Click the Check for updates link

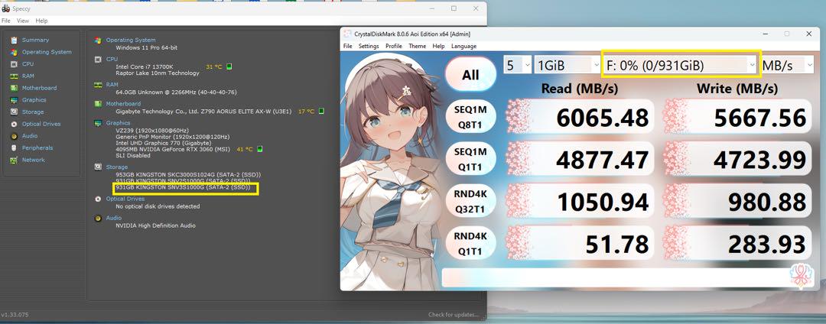click(454, 315)
